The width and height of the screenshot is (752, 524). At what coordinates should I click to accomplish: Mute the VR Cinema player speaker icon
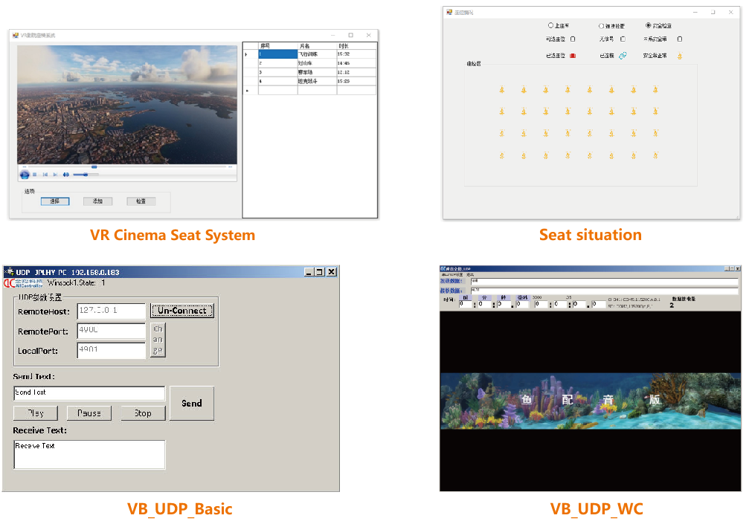[65, 175]
